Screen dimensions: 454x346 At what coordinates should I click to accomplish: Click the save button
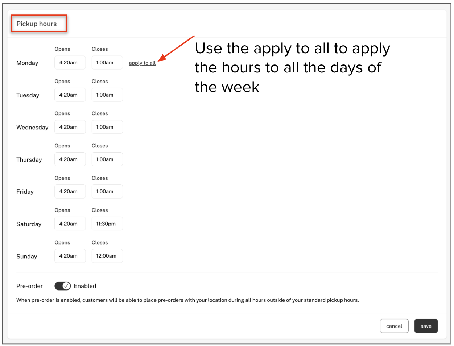pyautogui.click(x=426, y=326)
